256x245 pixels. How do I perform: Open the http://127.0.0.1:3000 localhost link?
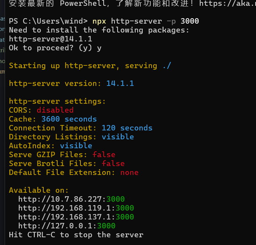coord(67,226)
